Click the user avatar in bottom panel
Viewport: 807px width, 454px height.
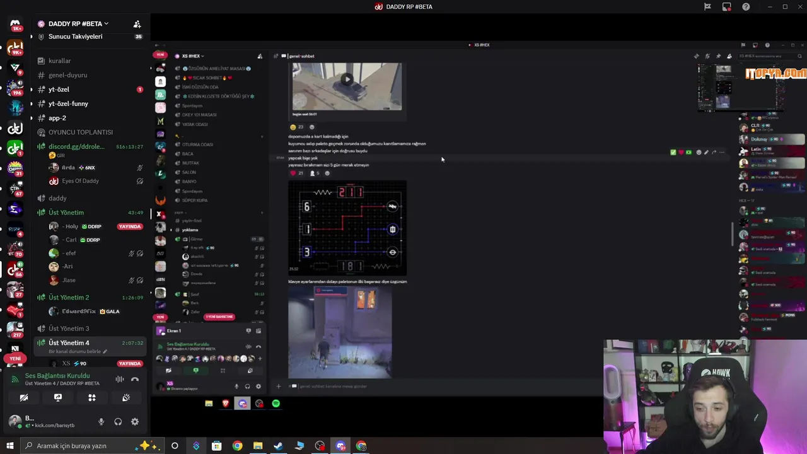pyautogui.click(x=15, y=421)
